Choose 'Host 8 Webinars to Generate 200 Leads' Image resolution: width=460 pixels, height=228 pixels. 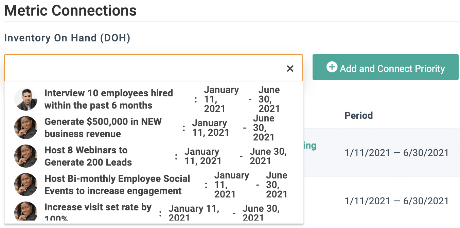88,156
